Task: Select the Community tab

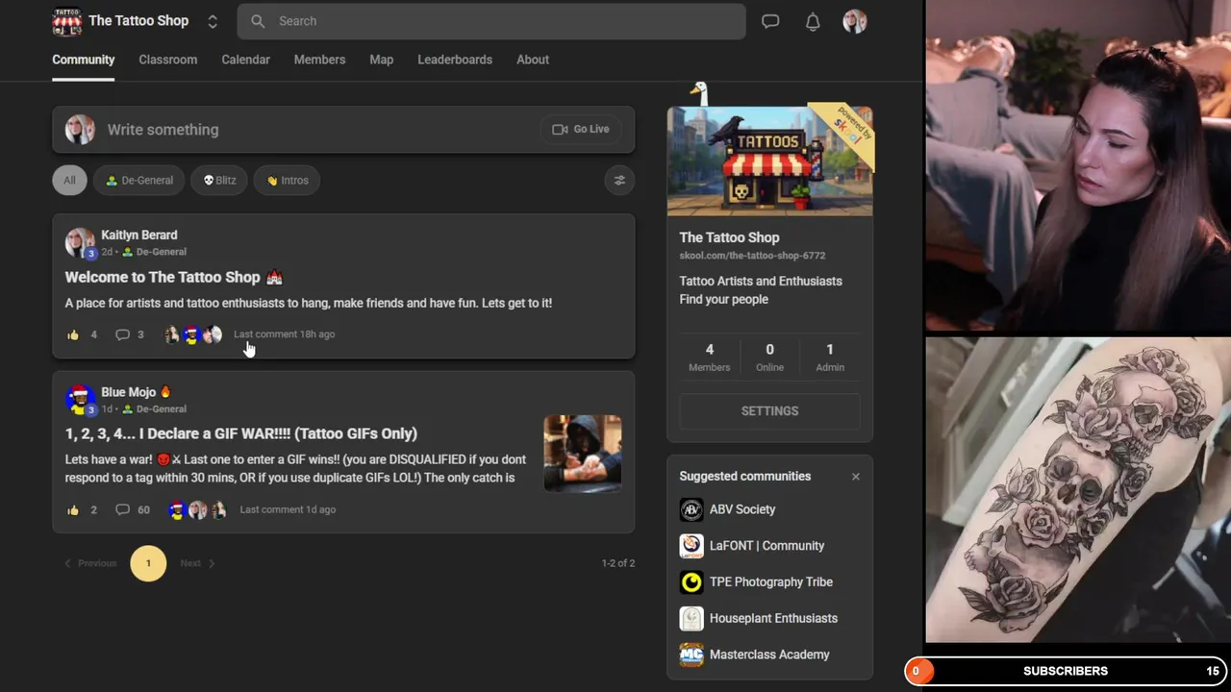Action: [84, 60]
